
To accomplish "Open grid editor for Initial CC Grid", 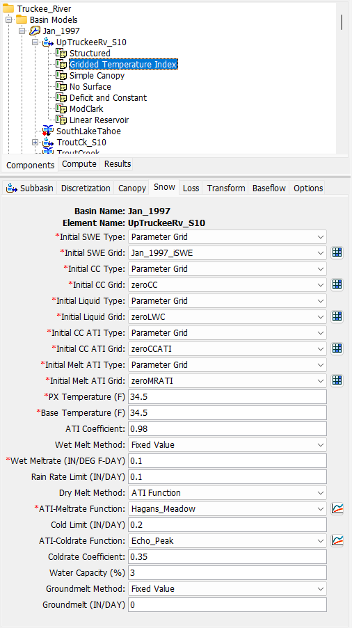I will pyautogui.click(x=337, y=284).
